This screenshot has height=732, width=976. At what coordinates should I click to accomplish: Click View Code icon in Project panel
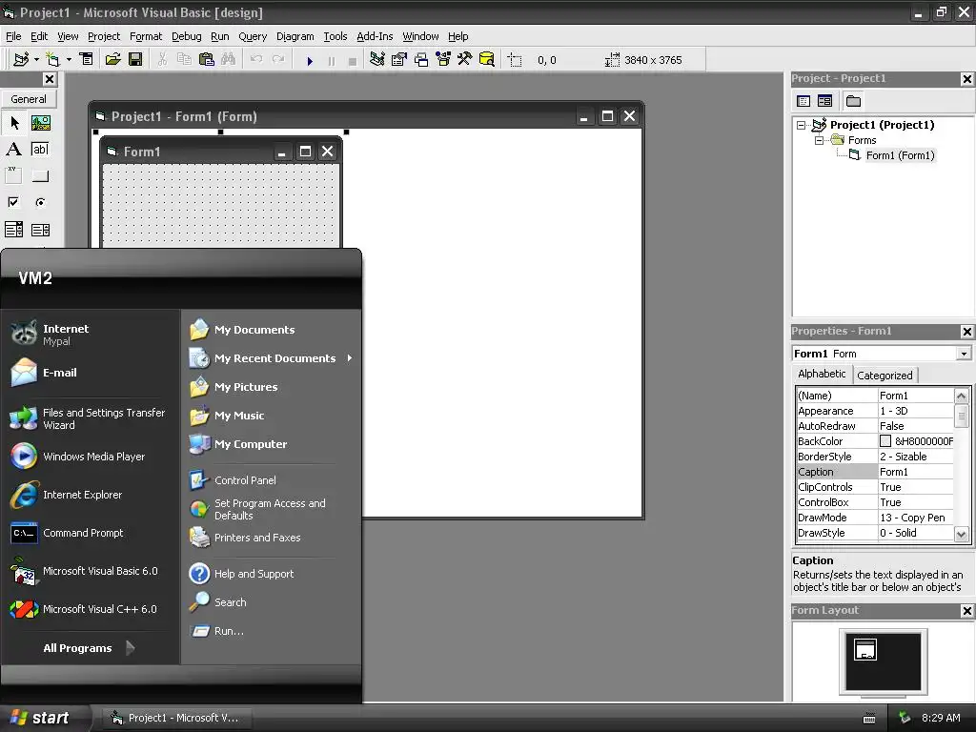pos(803,101)
